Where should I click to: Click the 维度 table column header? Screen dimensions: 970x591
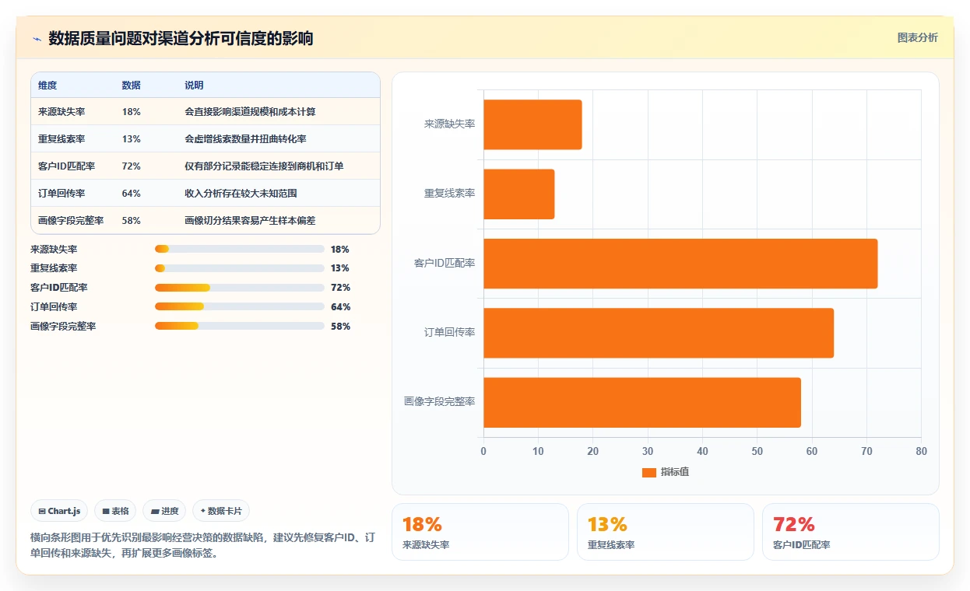click(x=47, y=86)
